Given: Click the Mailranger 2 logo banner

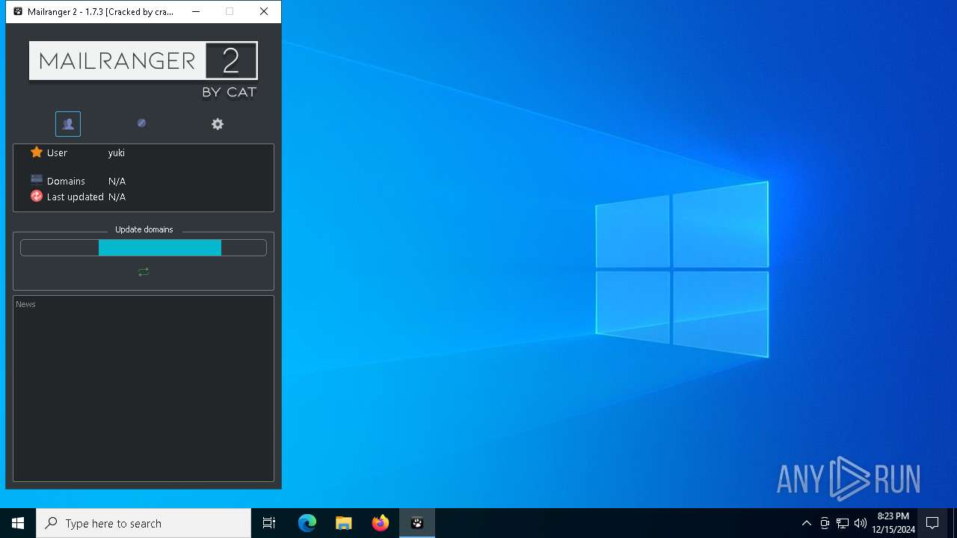Looking at the screenshot, I should pyautogui.click(x=144, y=61).
